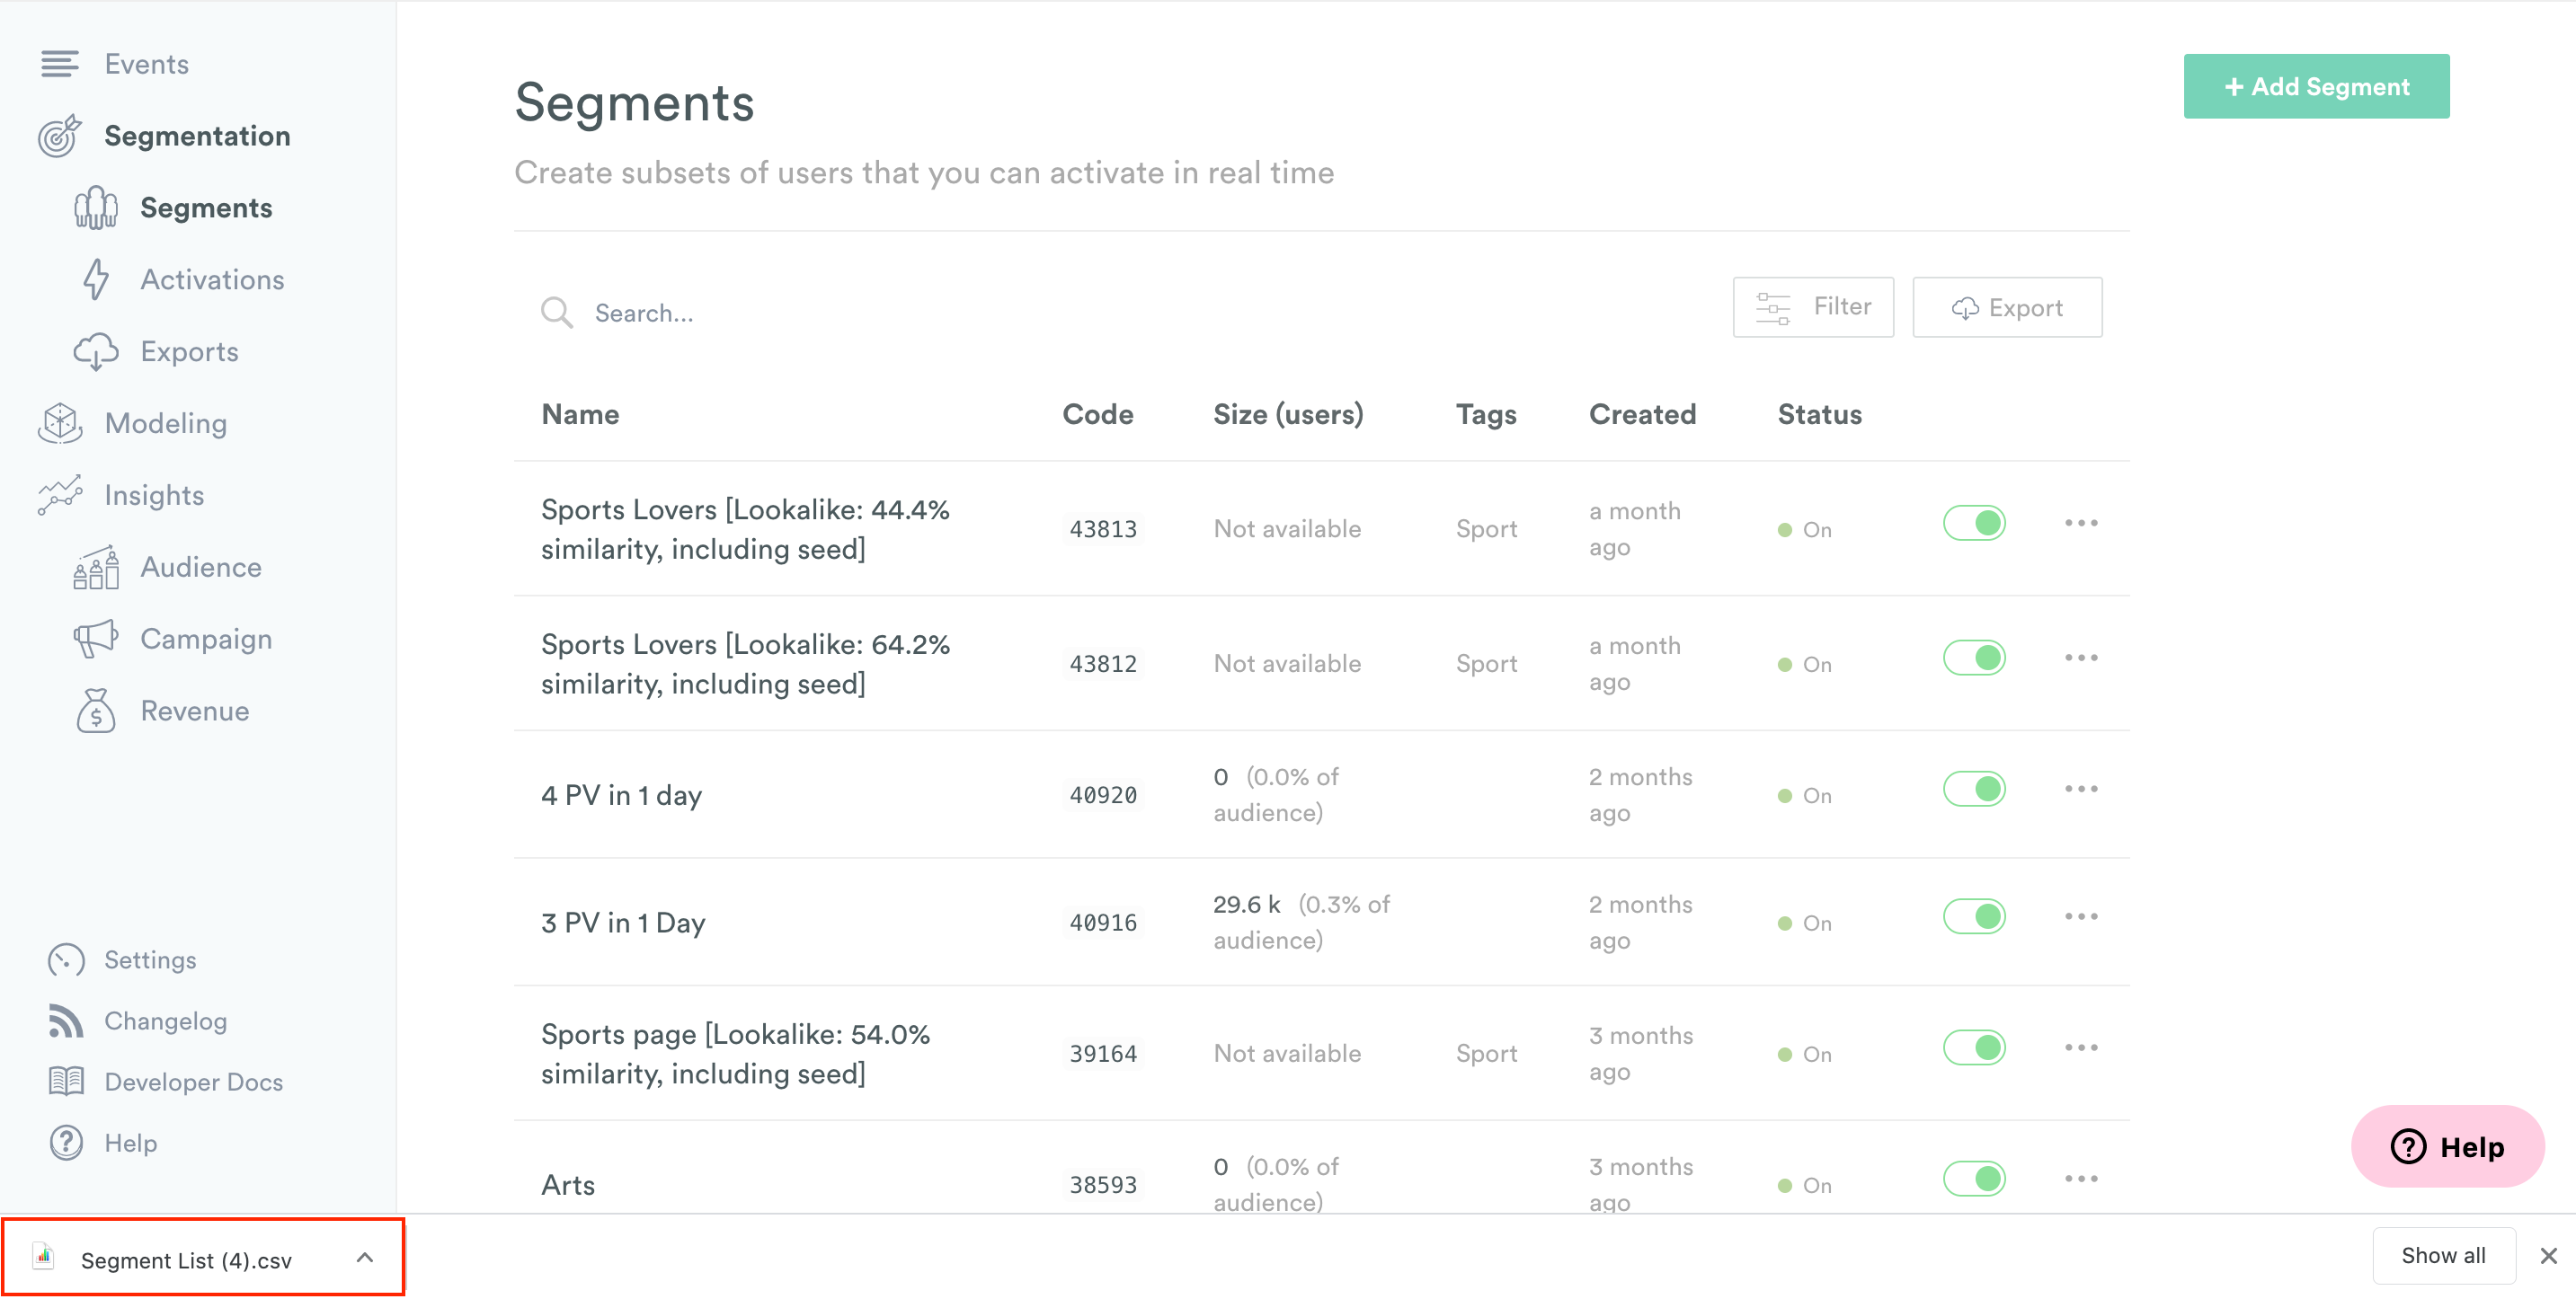This screenshot has height=1299, width=2576.
Task: Click the cloud icon on Export button
Action: coord(1965,309)
